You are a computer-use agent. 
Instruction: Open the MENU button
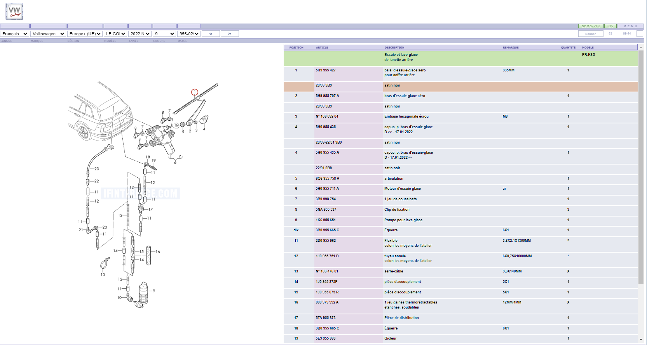point(631,26)
